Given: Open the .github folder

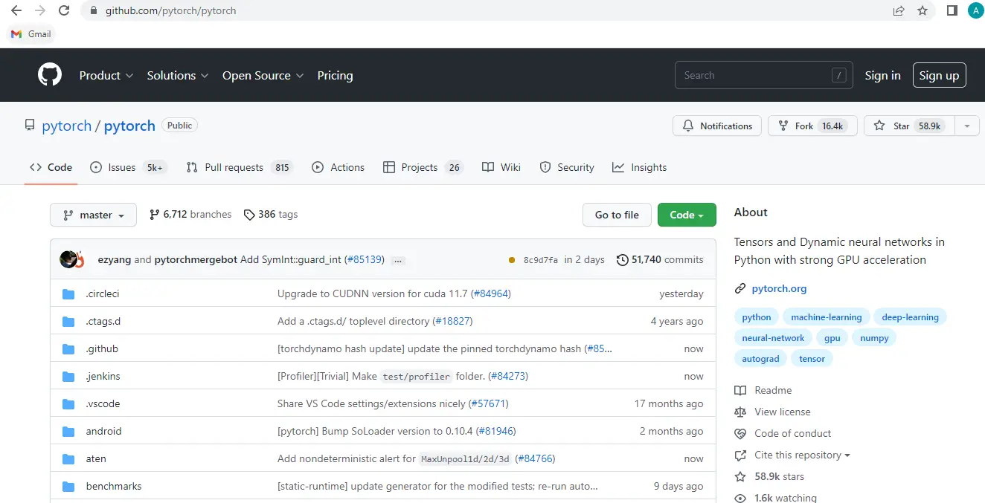Looking at the screenshot, I should click(x=102, y=349).
